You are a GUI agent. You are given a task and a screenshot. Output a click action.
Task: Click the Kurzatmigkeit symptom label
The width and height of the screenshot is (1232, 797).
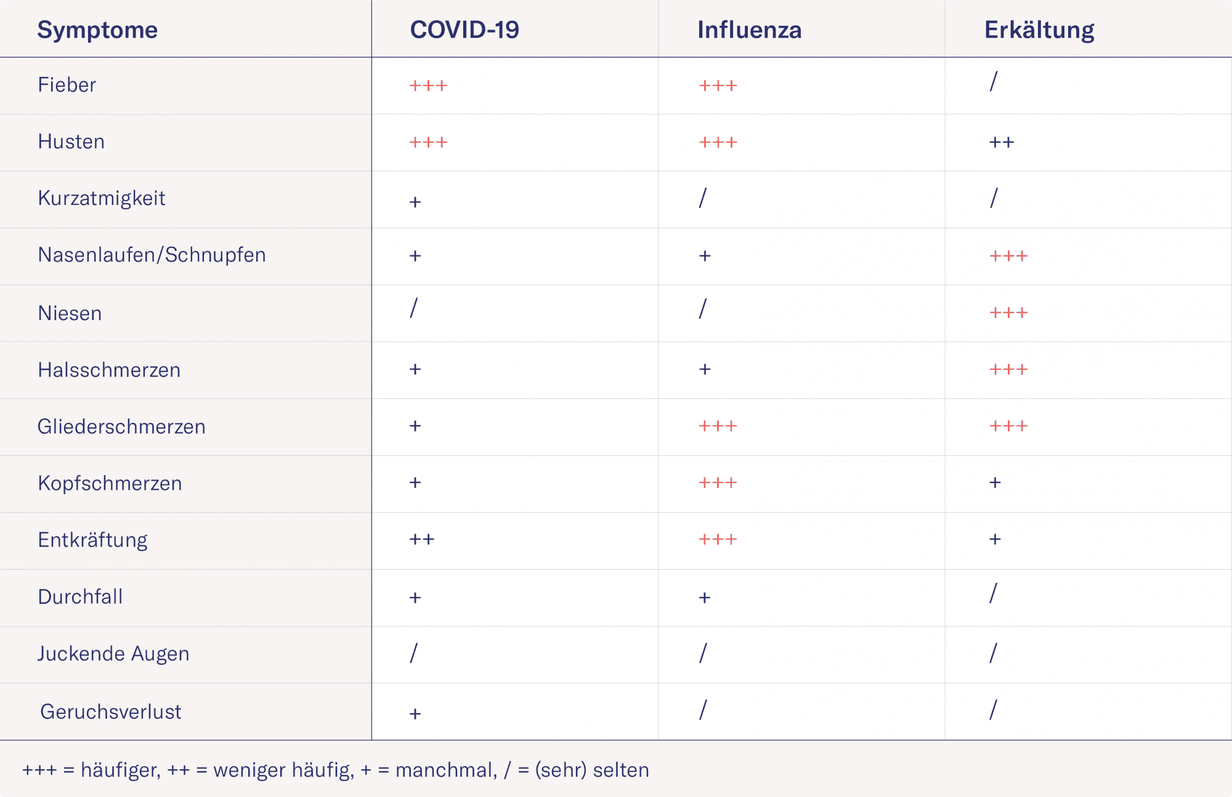[102, 198]
